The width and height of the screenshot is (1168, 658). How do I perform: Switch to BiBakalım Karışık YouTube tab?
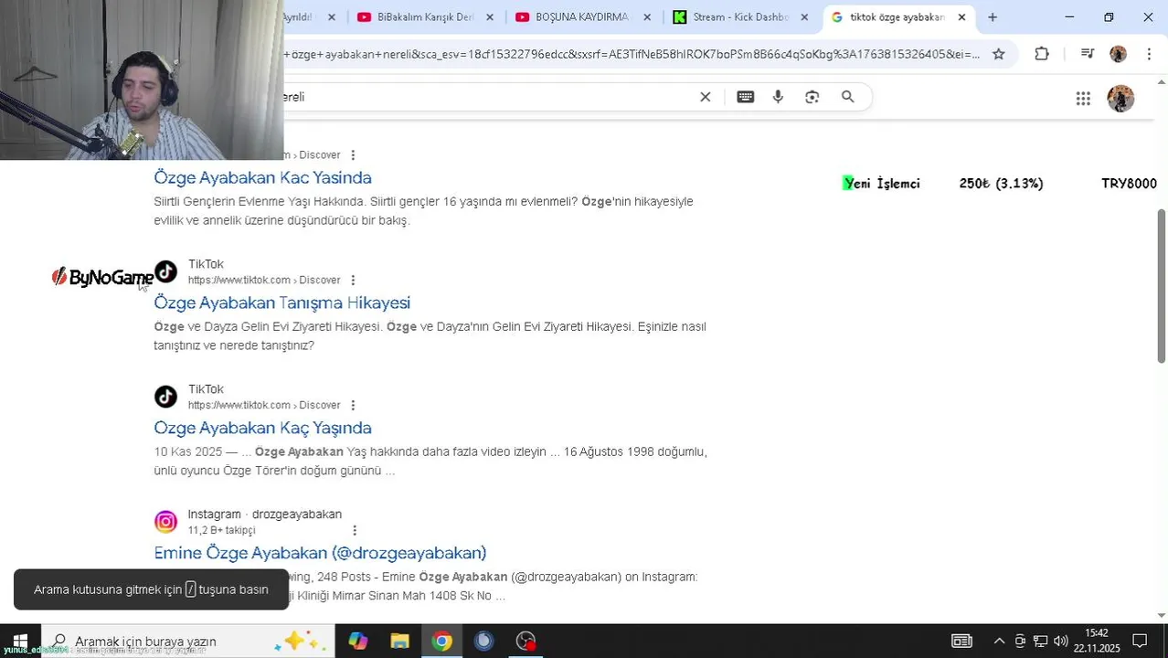pos(425,17)
